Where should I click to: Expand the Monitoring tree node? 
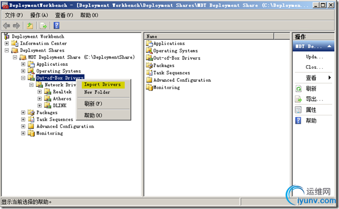click(23, 133)
